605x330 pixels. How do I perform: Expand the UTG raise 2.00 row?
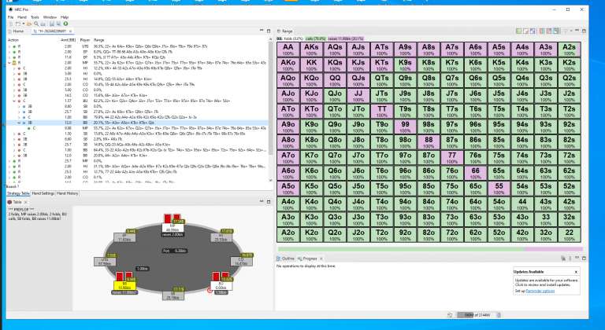click(9, 46)
